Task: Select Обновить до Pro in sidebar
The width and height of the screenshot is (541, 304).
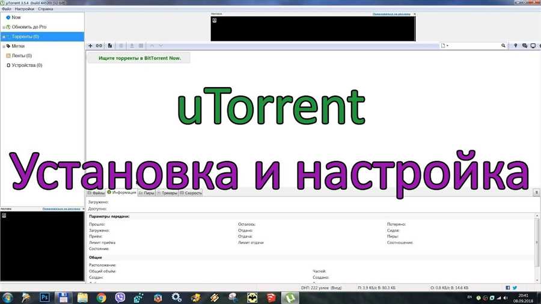Action: tap(29, 27)
